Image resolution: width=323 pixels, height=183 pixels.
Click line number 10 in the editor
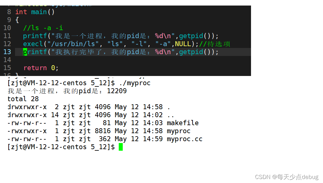click(x=7, y=28)
